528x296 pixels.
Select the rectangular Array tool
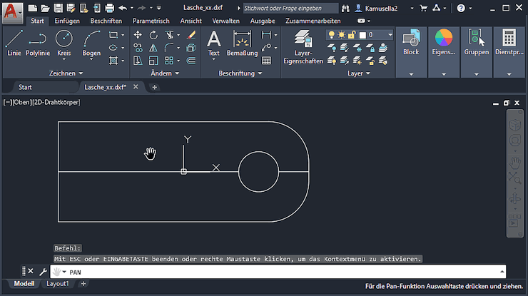pos(169,61)
